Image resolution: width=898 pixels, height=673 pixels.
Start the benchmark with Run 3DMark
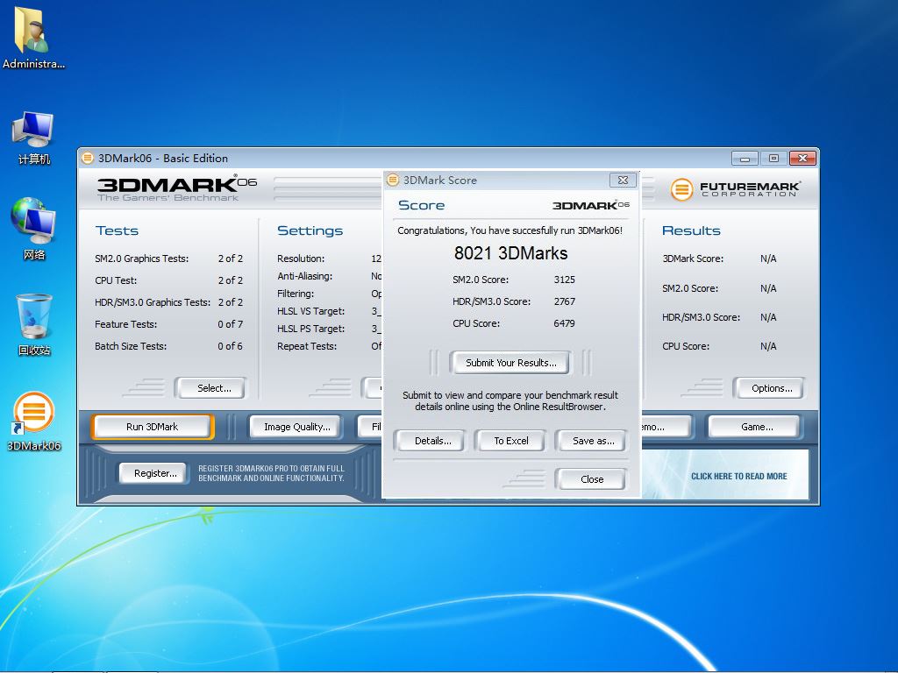[153, 427]
